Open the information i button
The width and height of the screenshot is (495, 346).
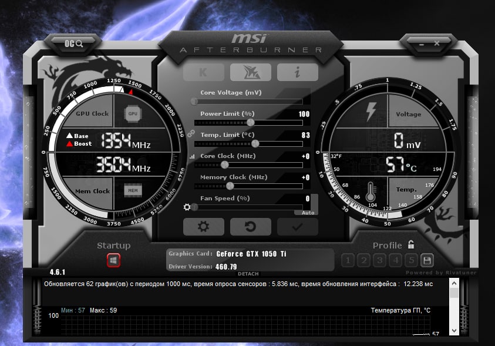(x=297, y=72)
